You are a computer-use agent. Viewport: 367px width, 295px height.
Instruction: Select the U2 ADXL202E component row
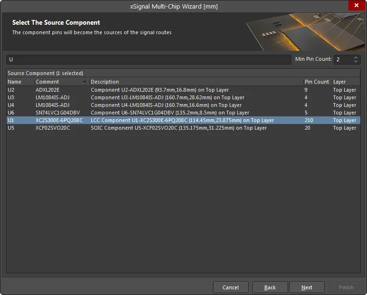(x=183, y=90)
